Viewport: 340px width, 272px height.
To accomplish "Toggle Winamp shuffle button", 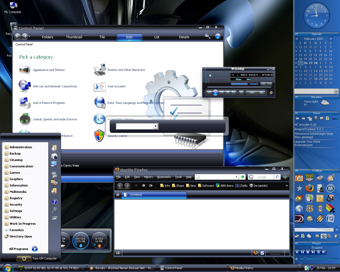I will (x=252, y=92).
